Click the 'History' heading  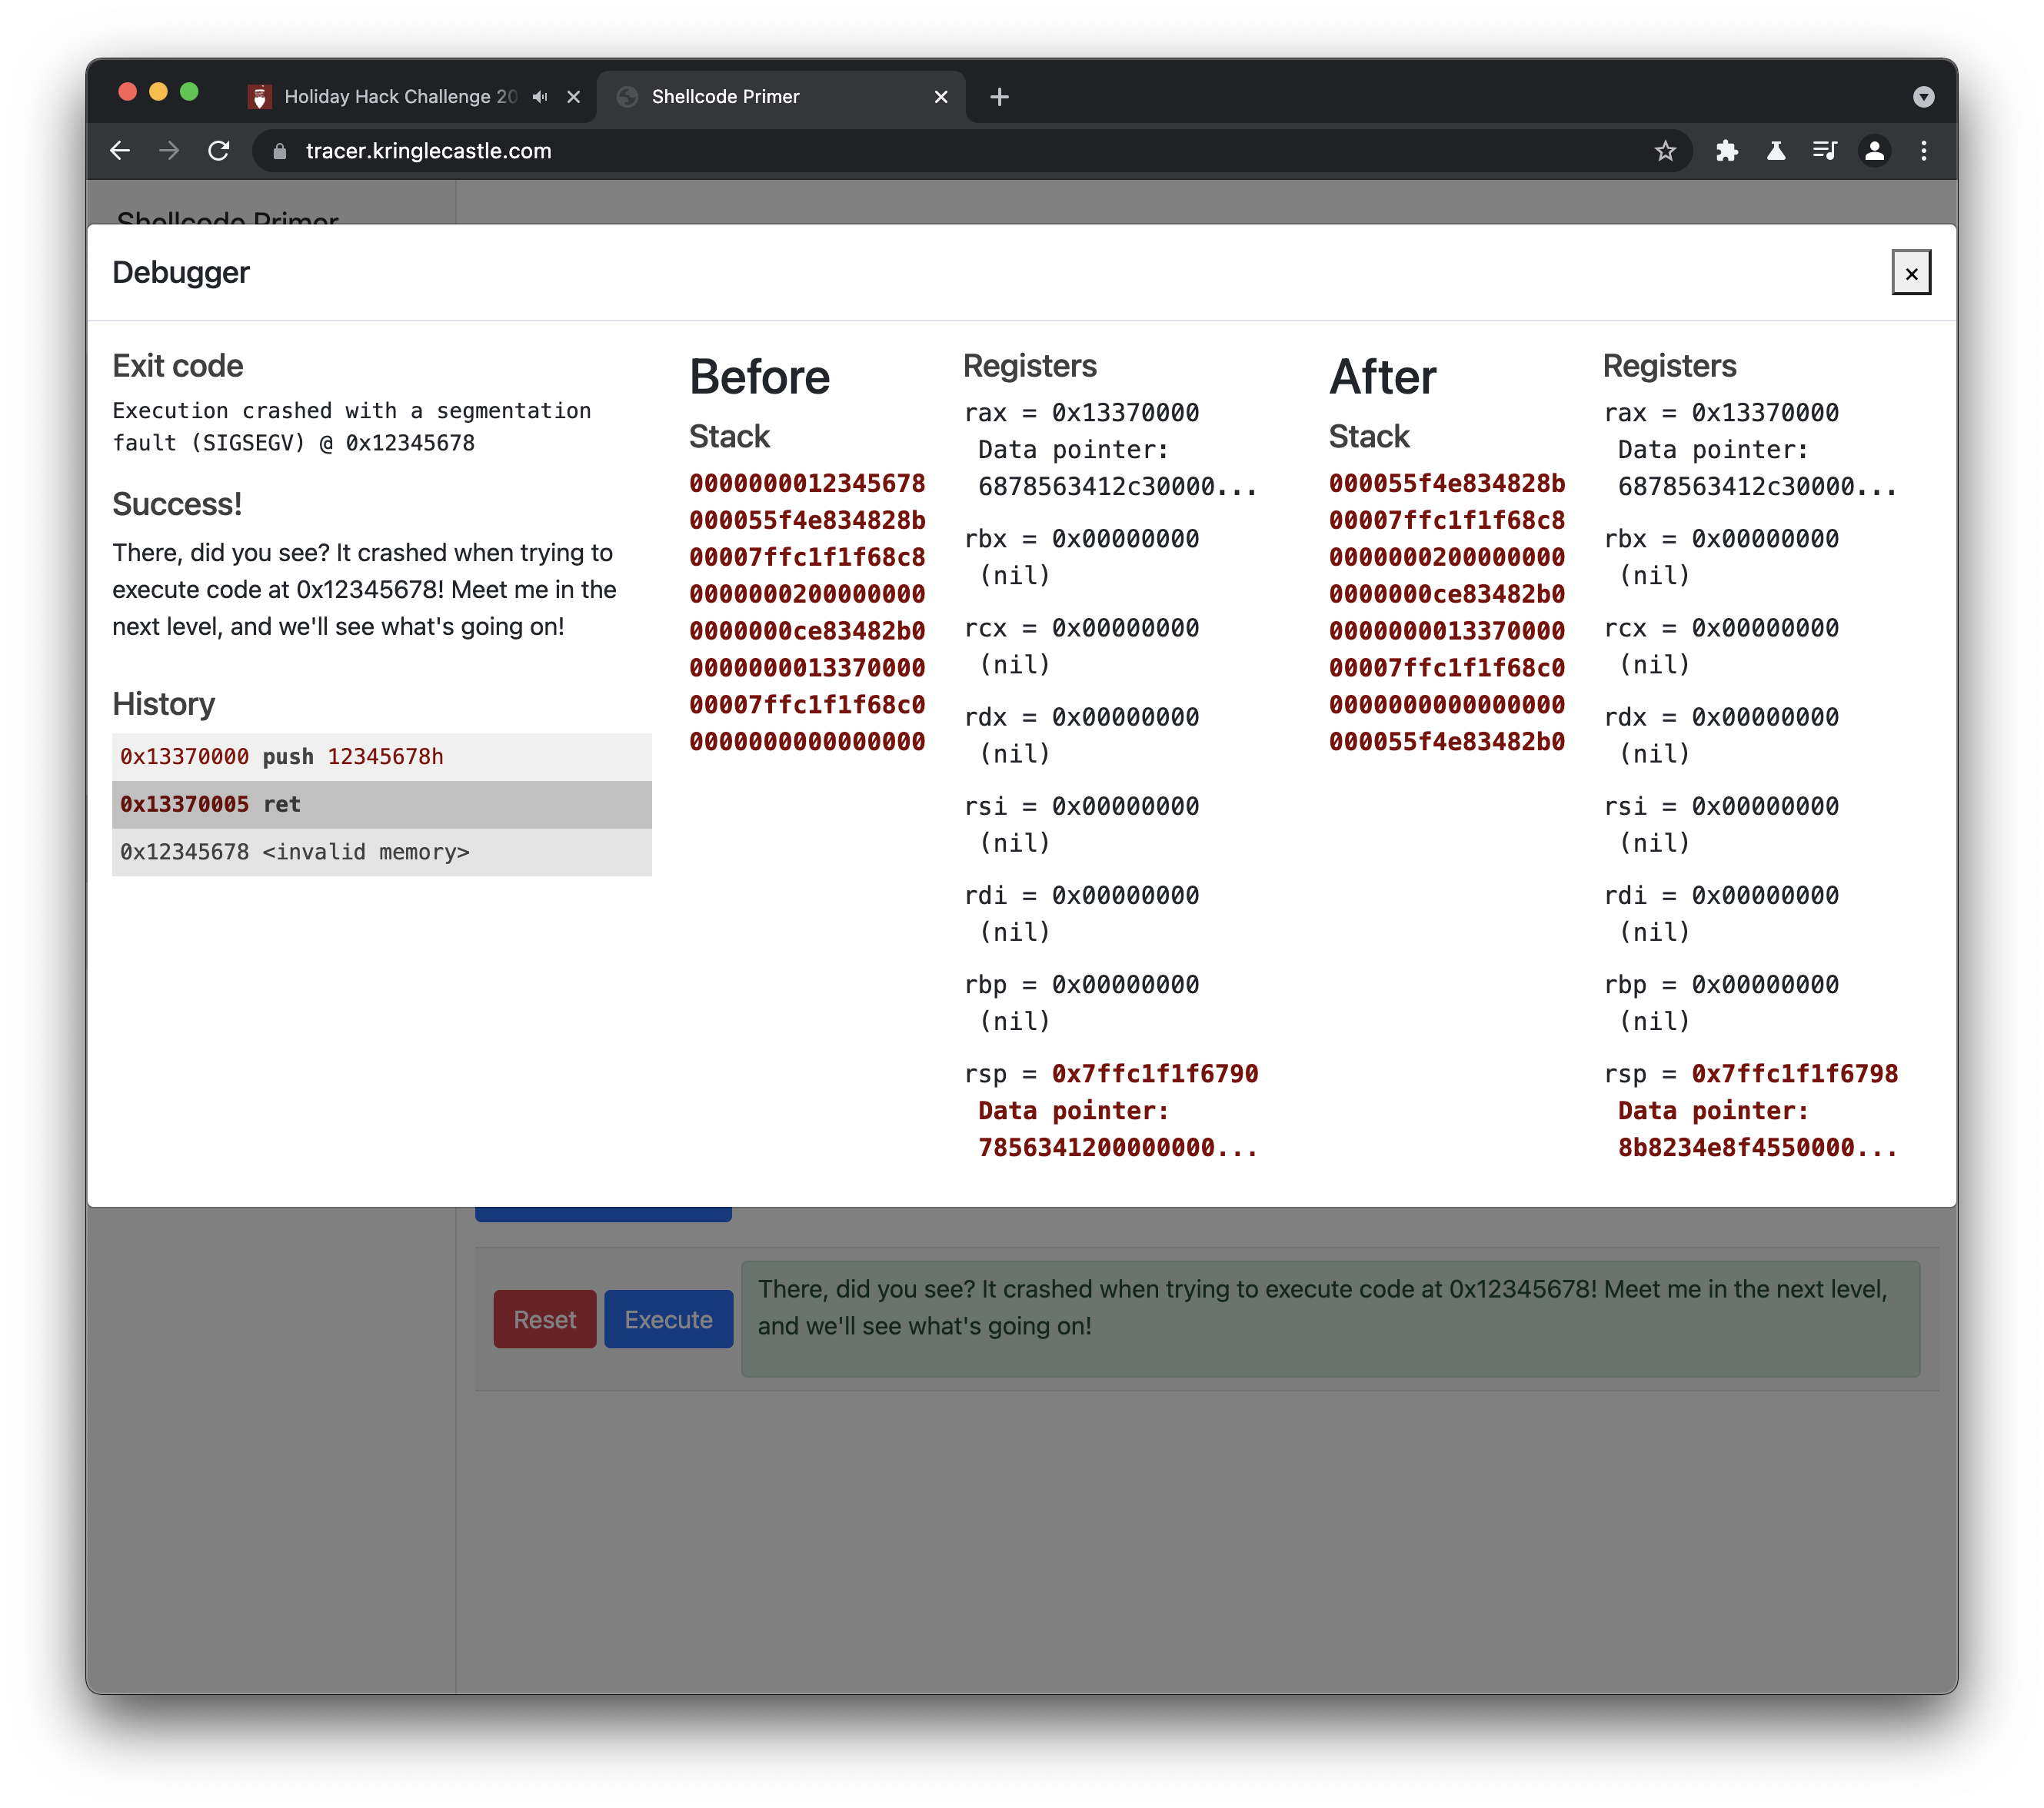[164, 703]
